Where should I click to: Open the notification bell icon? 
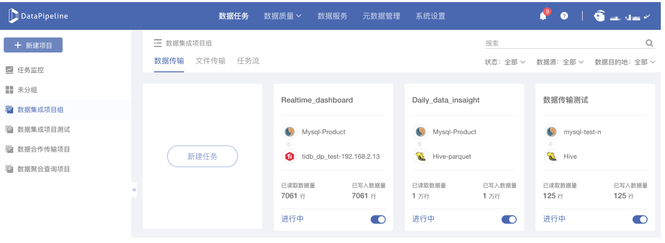click(543, 16)
